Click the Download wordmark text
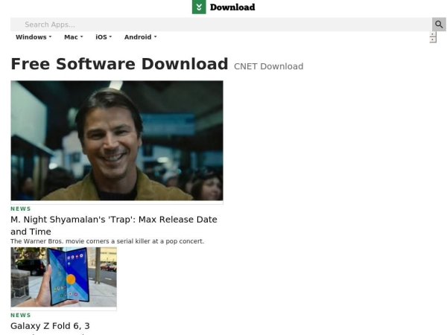 point(232,7)
